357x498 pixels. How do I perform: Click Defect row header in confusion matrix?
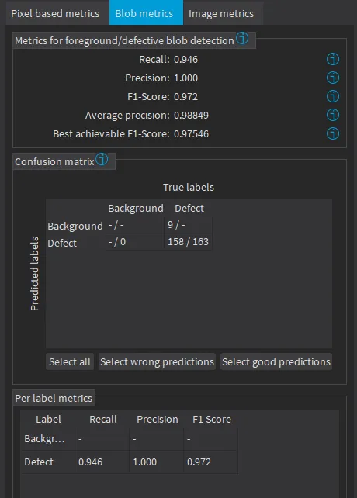[62, 244]
